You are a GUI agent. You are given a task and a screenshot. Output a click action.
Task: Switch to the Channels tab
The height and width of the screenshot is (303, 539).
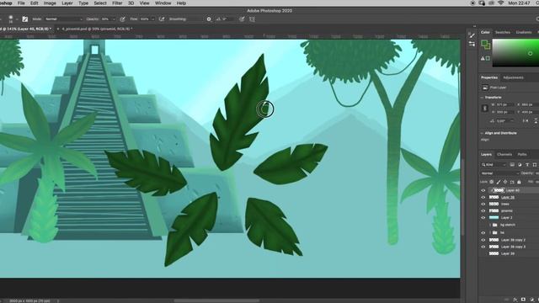(x=504, y=155)
